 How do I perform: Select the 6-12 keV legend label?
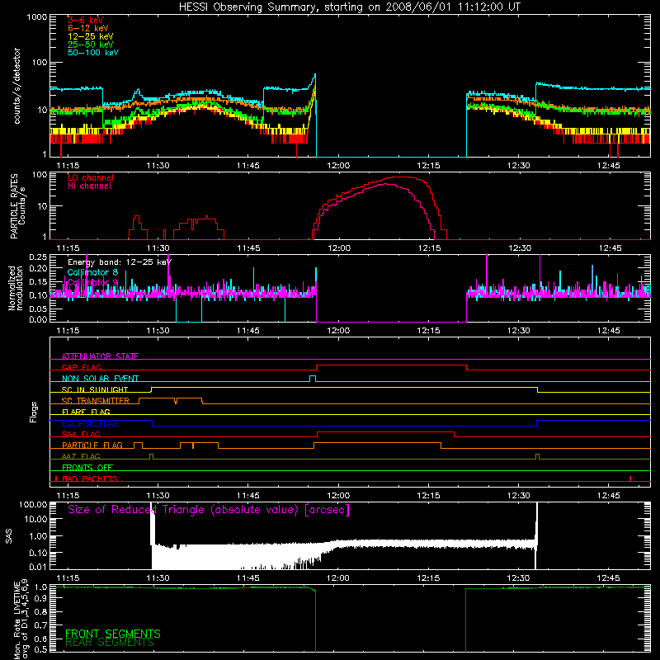pyautogui.click(x=88, y=28)
